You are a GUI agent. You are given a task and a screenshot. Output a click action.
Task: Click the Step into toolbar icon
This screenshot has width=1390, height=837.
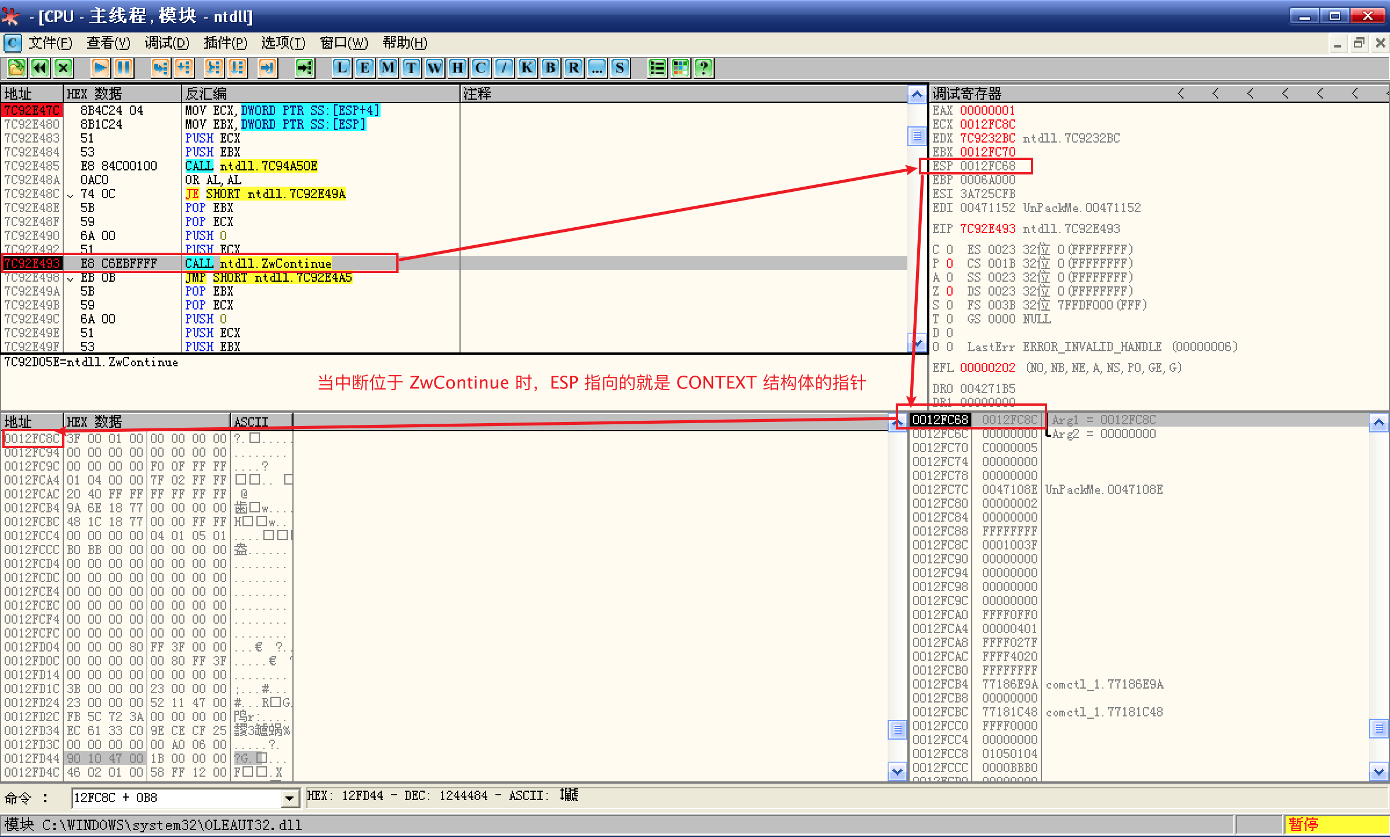[160, 68]
